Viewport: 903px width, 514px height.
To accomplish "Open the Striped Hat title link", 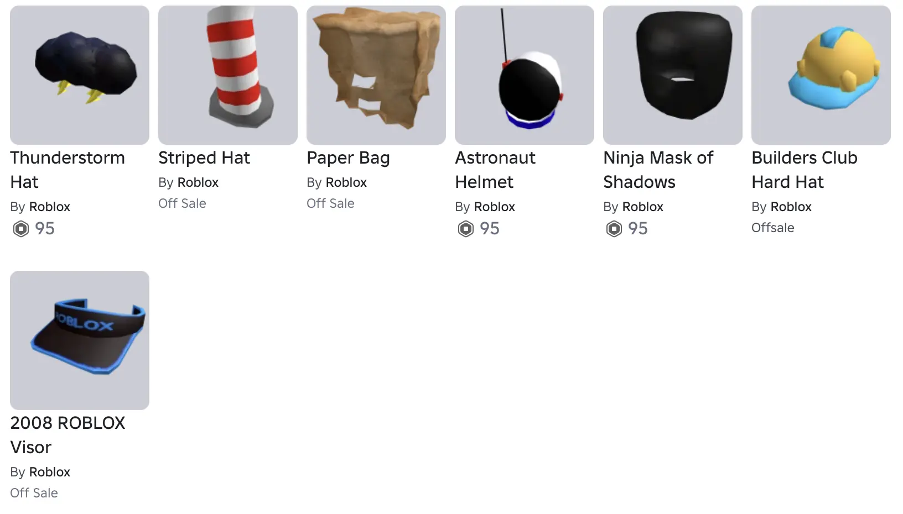I will coord(204,158).
